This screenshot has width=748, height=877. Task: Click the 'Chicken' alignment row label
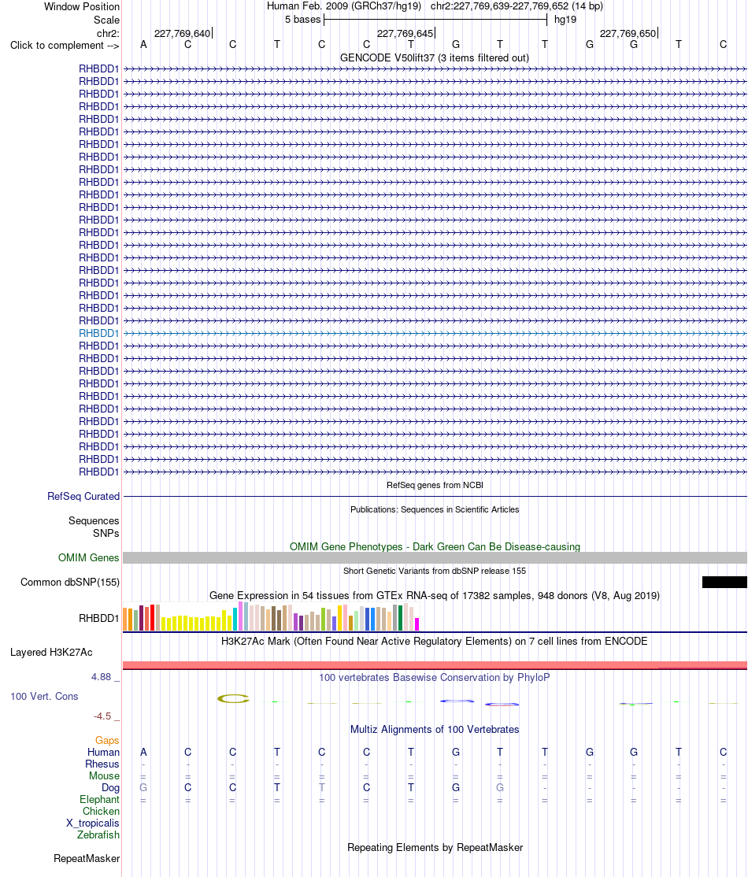coord(102,811)
